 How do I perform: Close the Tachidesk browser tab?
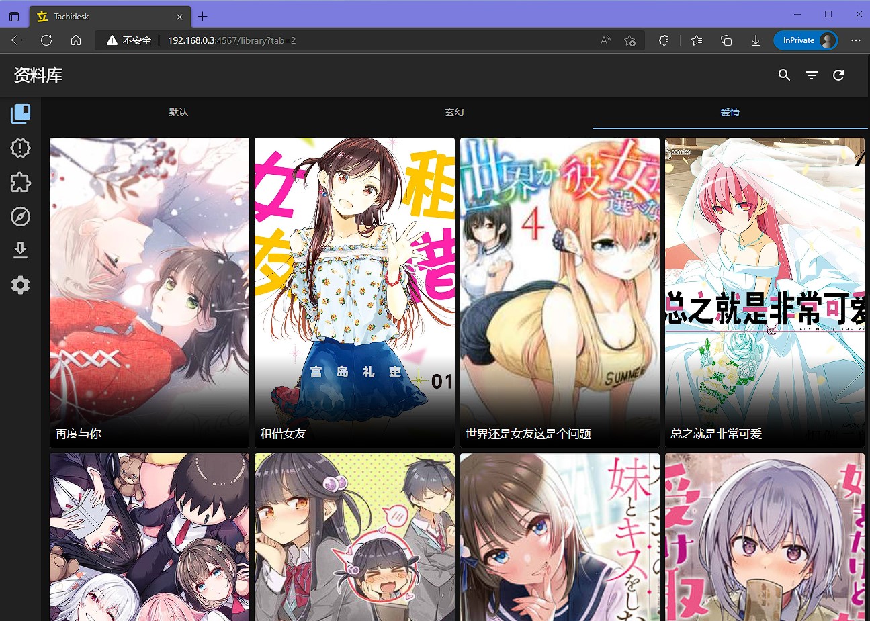click(179, 17)
